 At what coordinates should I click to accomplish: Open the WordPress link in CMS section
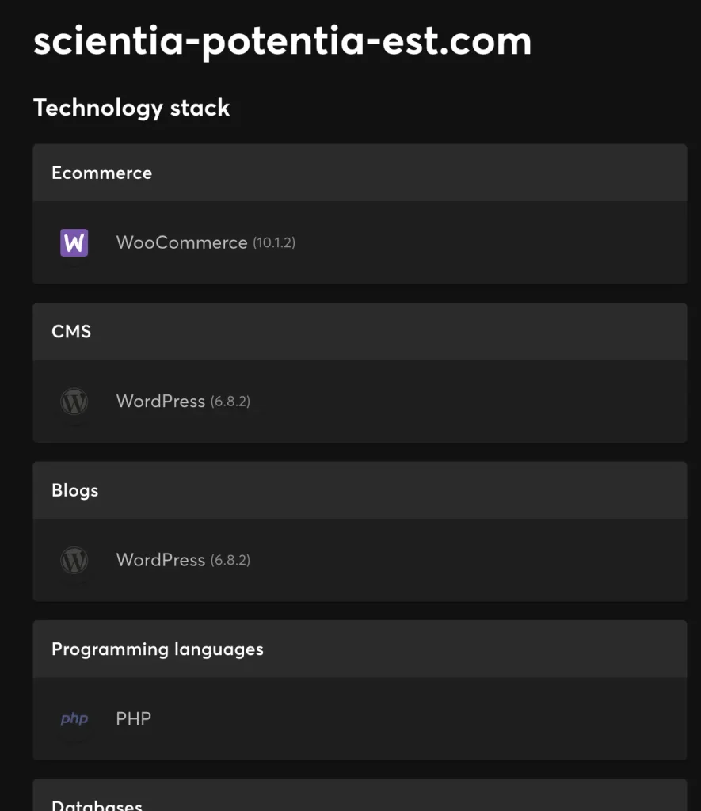(160, 402)
